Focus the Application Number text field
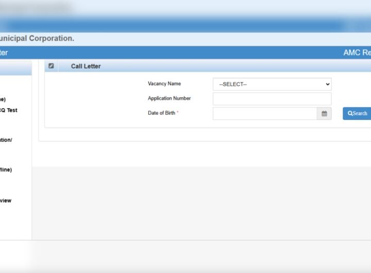 tap(272, 99)
